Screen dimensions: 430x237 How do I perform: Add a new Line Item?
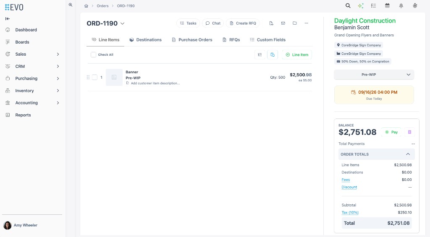coord(297,55)
